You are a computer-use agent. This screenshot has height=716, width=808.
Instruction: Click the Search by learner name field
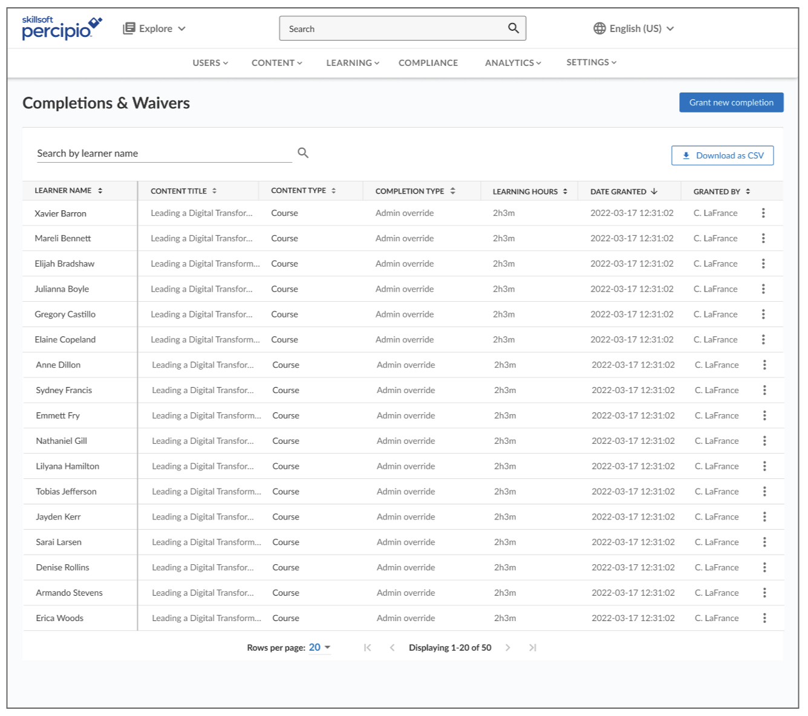pos(164,154)
